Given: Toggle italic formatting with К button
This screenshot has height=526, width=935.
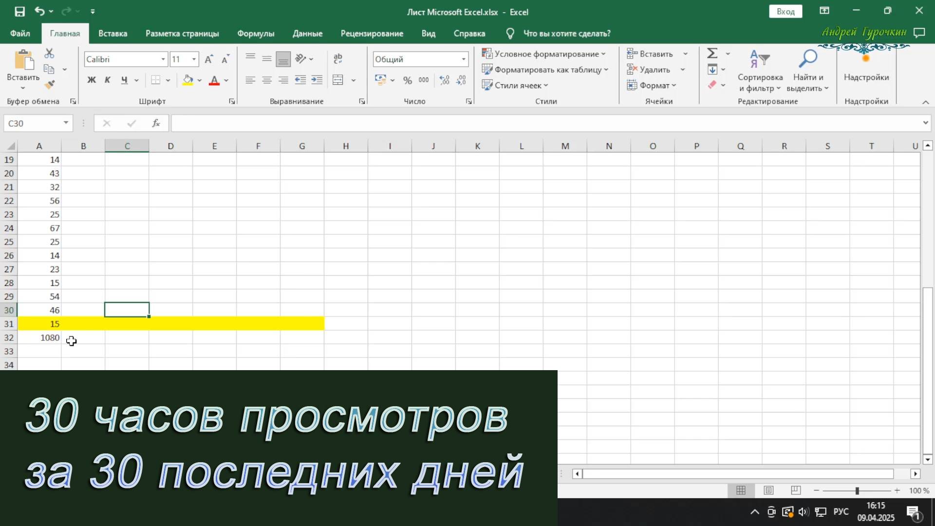Looking at the screenshot, I should 108,80.
